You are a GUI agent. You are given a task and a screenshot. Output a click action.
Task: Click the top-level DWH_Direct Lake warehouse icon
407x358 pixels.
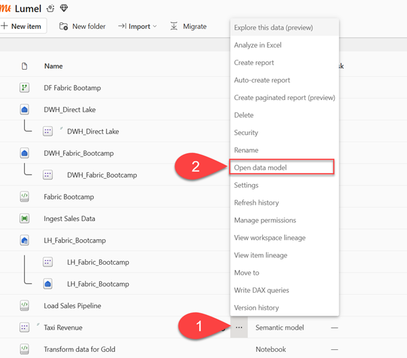tap(24, 109)
